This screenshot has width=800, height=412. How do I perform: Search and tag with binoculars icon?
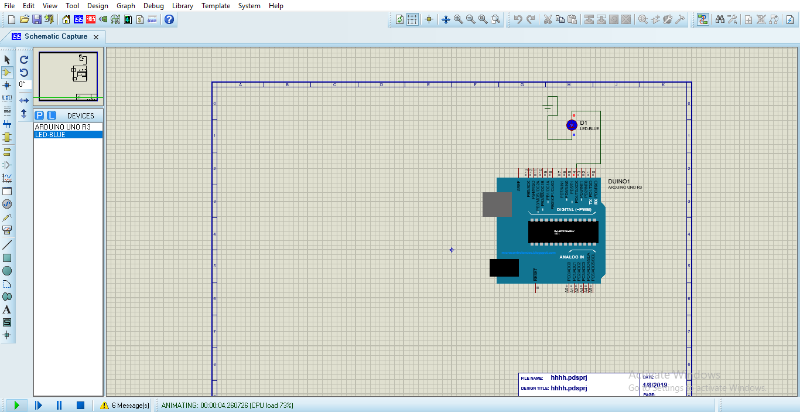[x=720, y=19]
